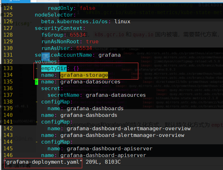Select 'grafana-datasources' on line 135

point(90,82)
